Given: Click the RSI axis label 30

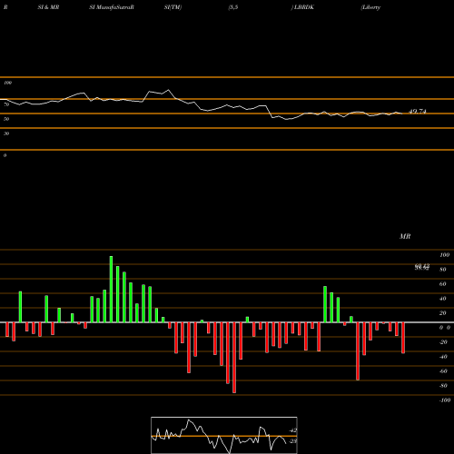Looking at the screenshot, I should tap(6, 133).
